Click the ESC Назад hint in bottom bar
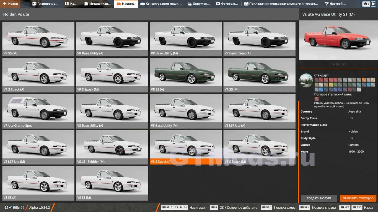This screenshot has height=212, width=378. 363,208
